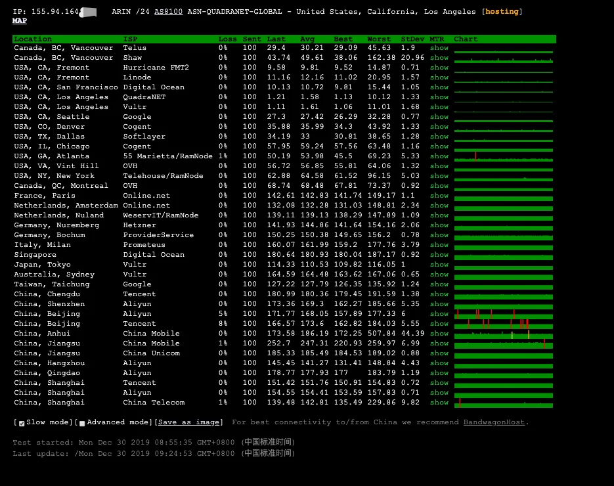Toggle the Slow mode checkbox
Viewport: 614px width, 486px height.
22,424
